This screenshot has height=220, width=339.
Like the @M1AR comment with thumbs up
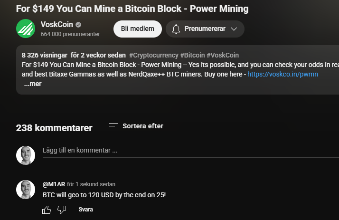(47, 210)
